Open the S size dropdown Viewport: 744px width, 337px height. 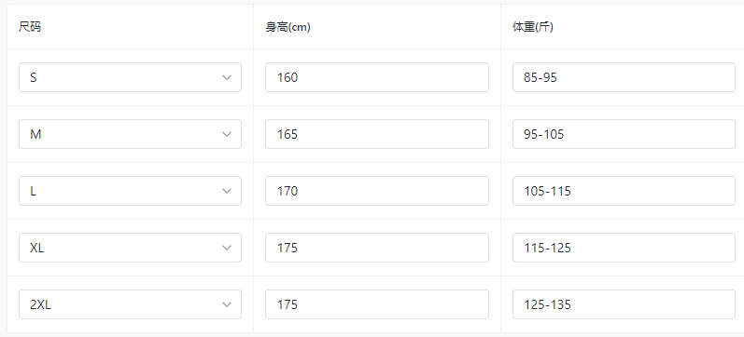coord(130,77)
